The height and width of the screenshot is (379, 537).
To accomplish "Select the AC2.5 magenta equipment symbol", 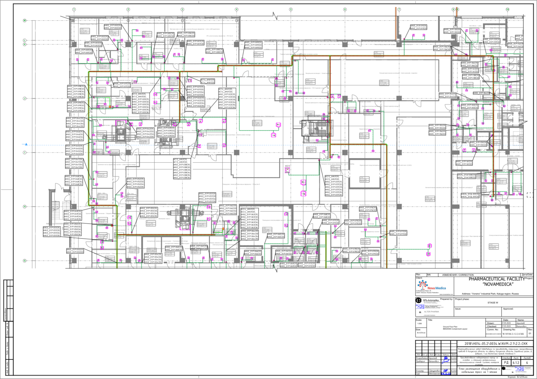I will (x=287, y=170).
